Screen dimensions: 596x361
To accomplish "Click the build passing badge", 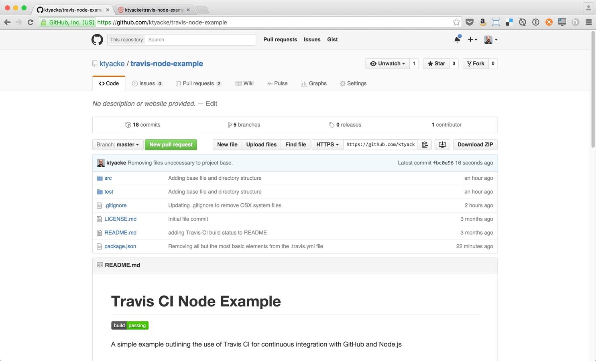I will [x=130, y=325].
